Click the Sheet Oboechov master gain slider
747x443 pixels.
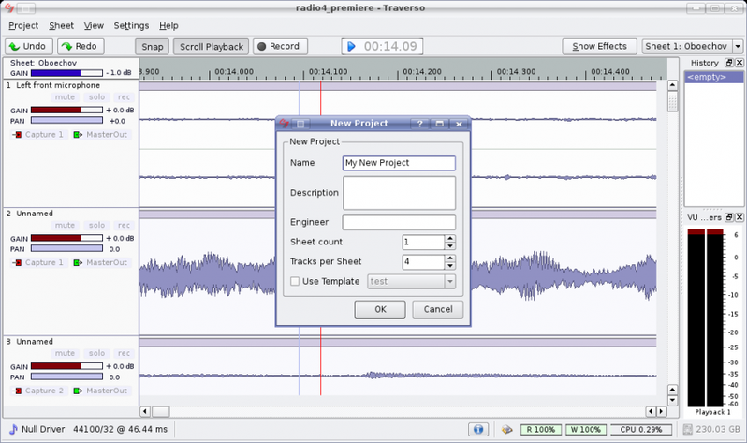[x=66, y=73]
